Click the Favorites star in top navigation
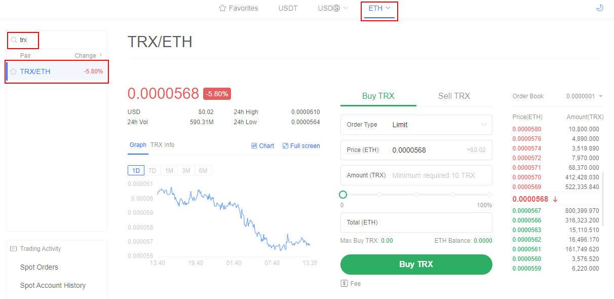 pos(222,8)
